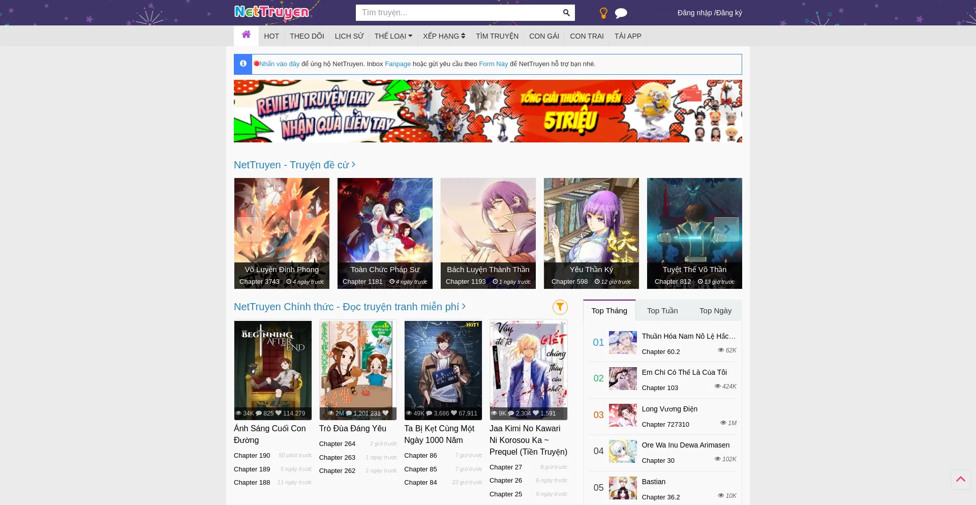
Task: Open Chapter 262 of Trò Đùa Đáng Yêu
Action: (x=337, y=471)
